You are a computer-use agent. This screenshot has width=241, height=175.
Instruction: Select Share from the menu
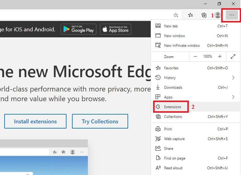(x=195, y=148)
